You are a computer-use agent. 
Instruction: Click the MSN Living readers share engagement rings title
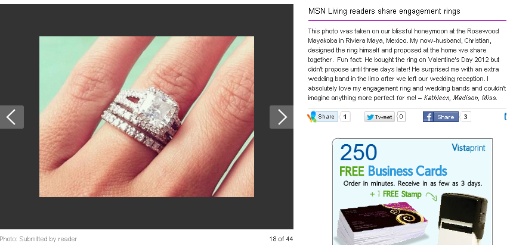pos(384,11)
